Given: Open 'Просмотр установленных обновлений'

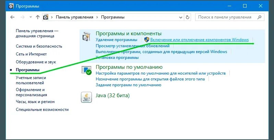Looking at the screenshot, I should [x=133, y=46].
